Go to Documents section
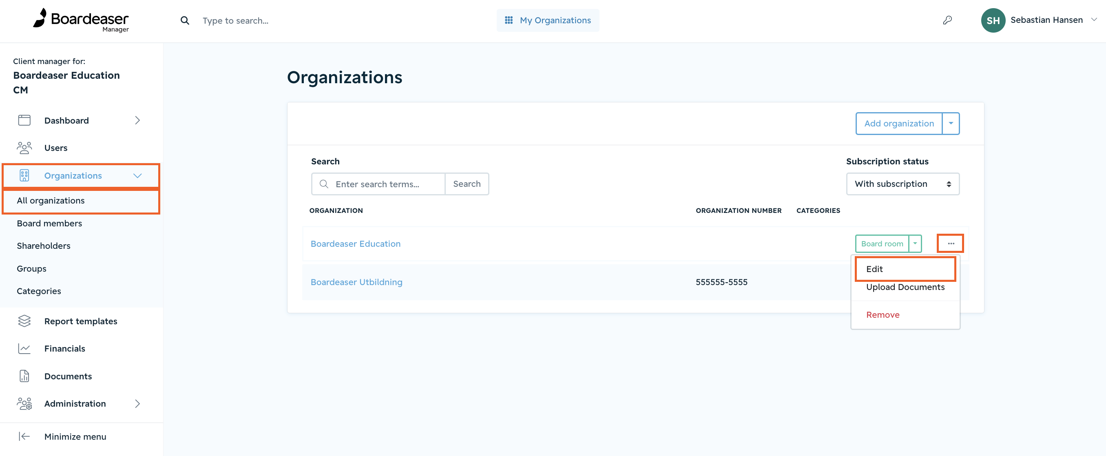Screen dimensions: 1106x456 [x=68, y=376]
